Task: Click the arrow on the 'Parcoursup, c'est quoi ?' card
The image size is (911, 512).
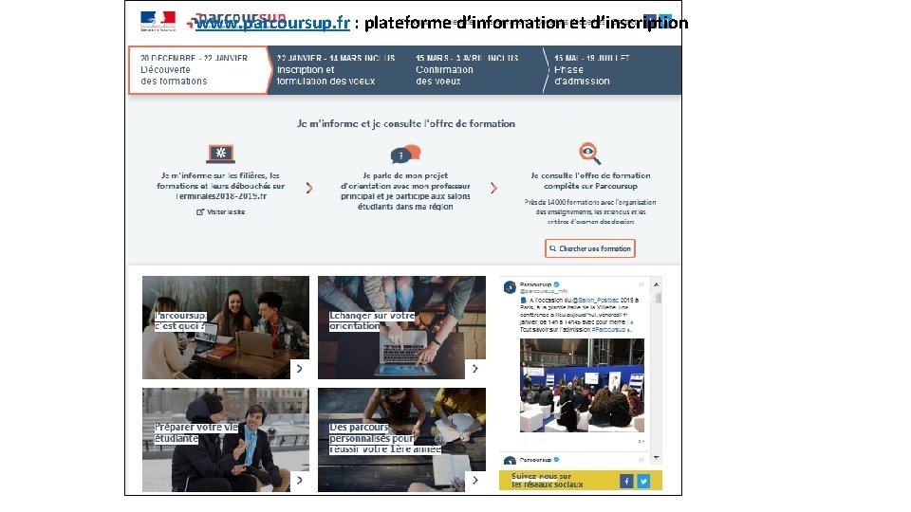Action: click(300, 369)
